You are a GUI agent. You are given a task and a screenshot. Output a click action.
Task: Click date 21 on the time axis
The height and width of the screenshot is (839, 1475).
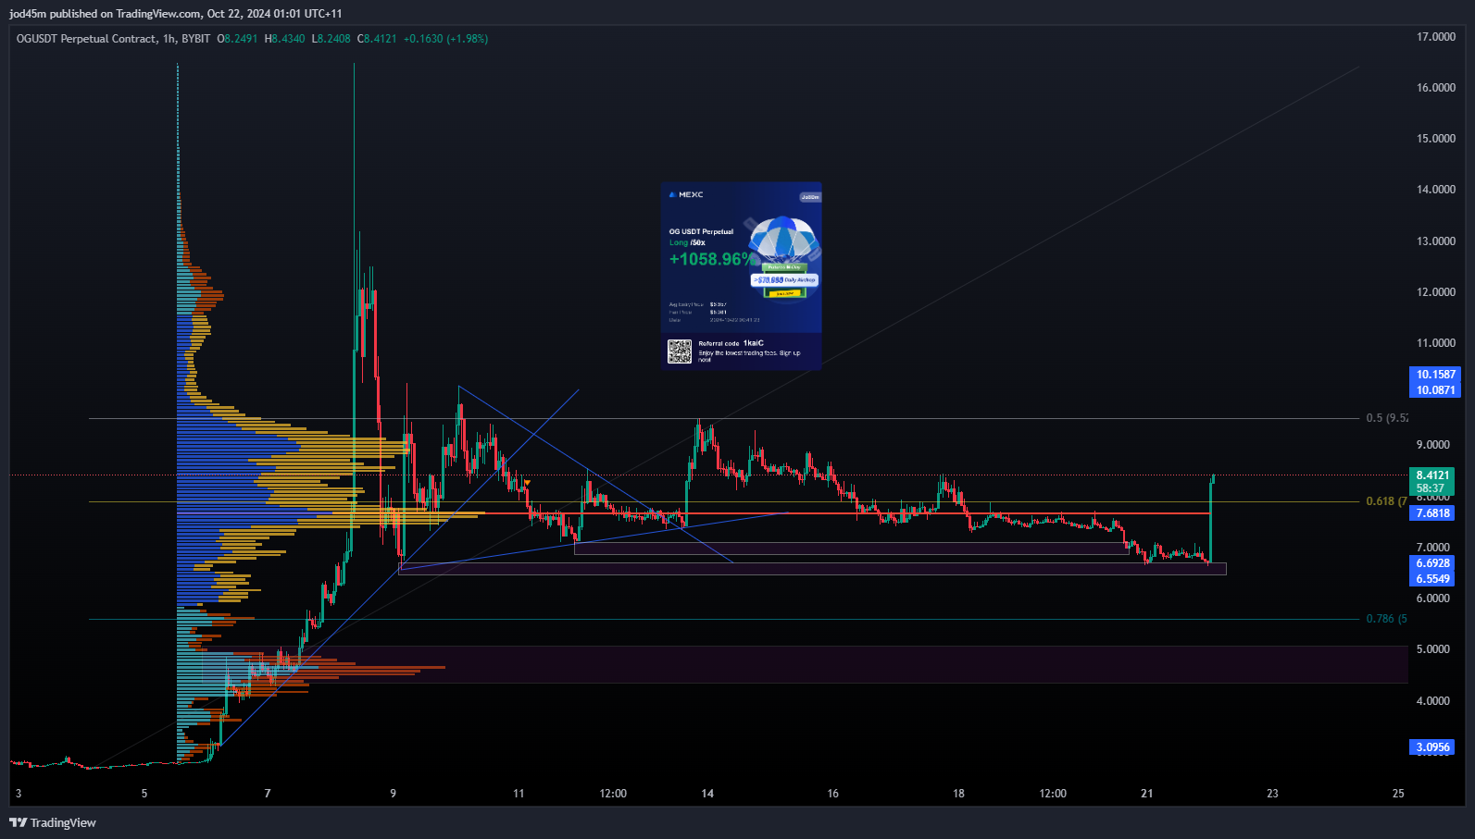pos(1147,794)
